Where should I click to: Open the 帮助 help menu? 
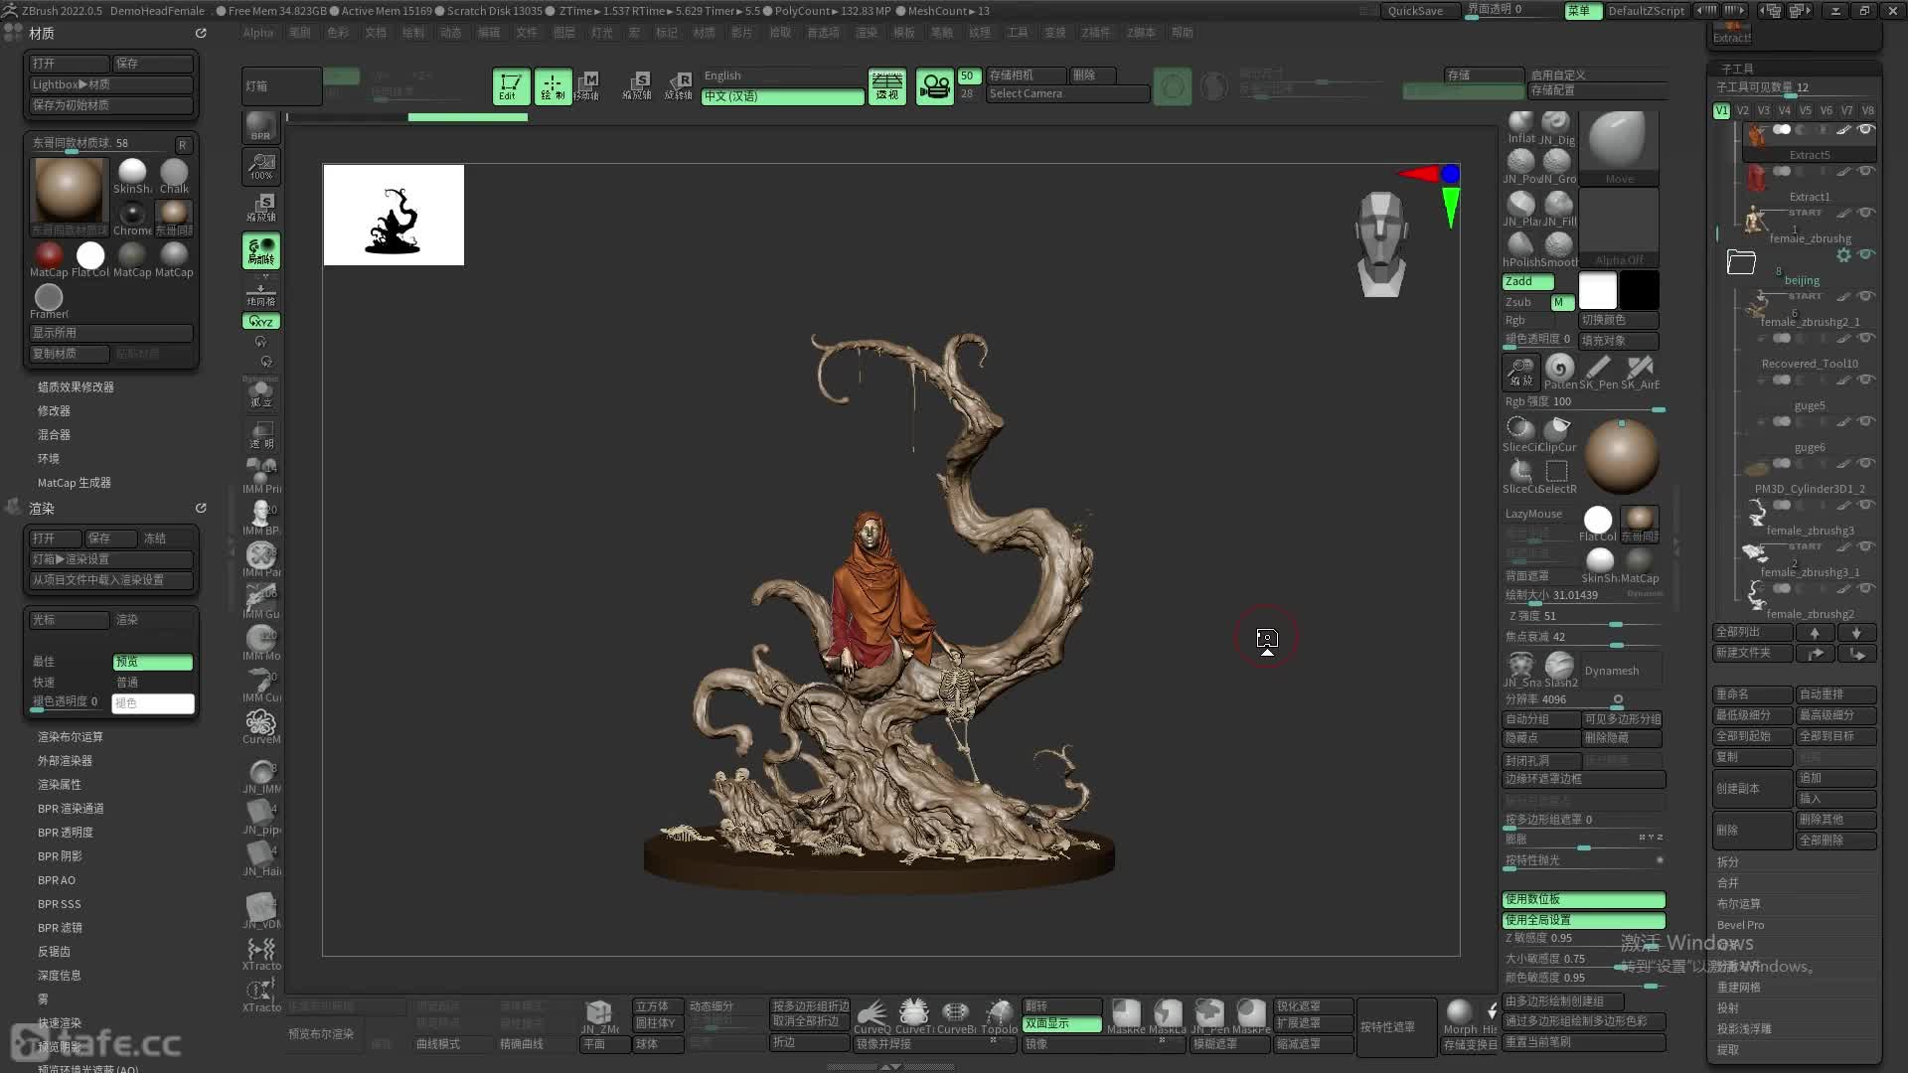(1182, 33)
